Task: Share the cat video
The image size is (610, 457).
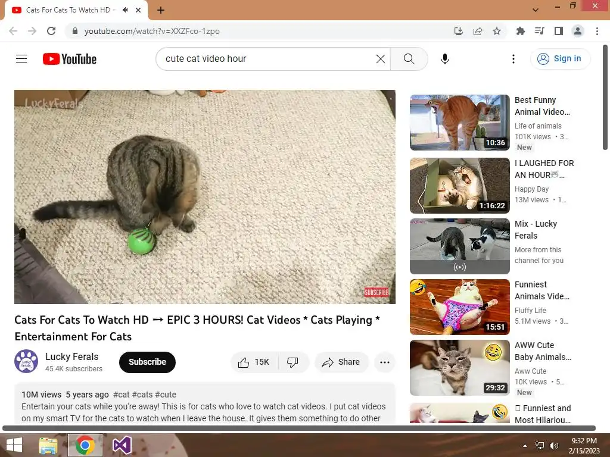Action: tap(341, 362)
